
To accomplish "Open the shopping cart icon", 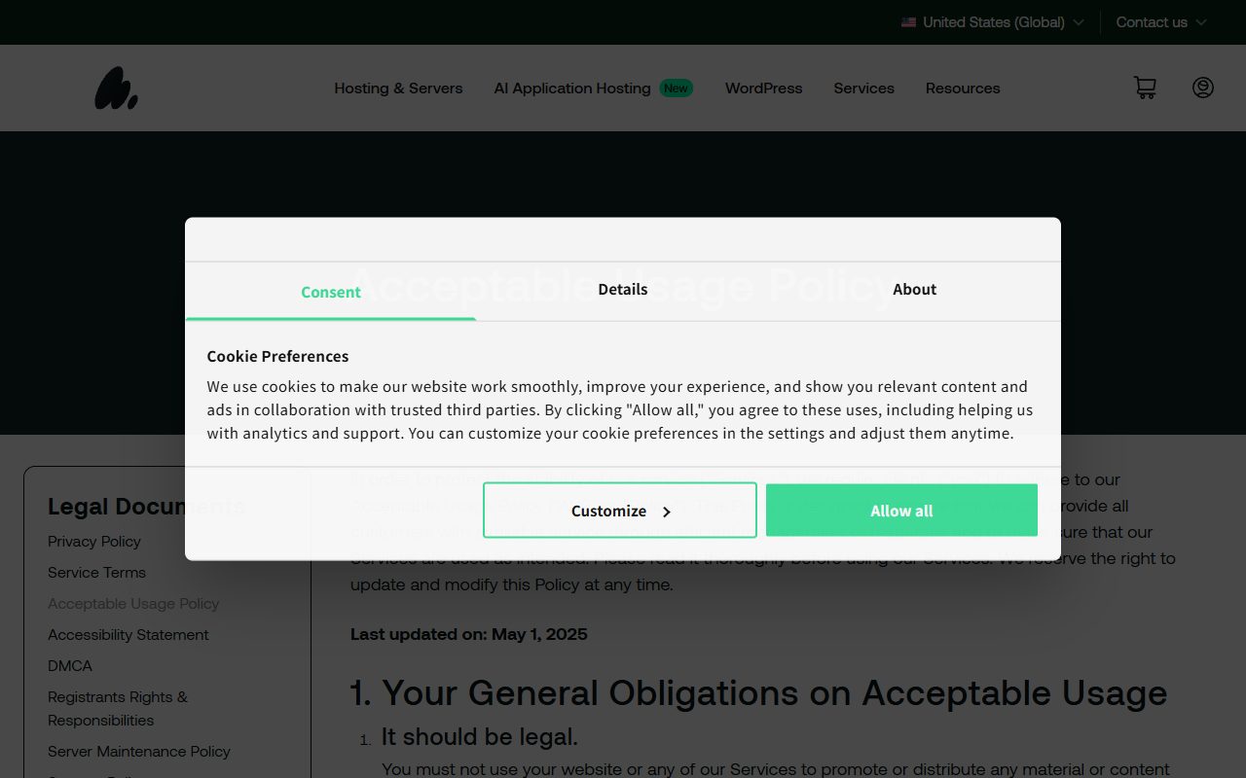I will click(1145, 88).
